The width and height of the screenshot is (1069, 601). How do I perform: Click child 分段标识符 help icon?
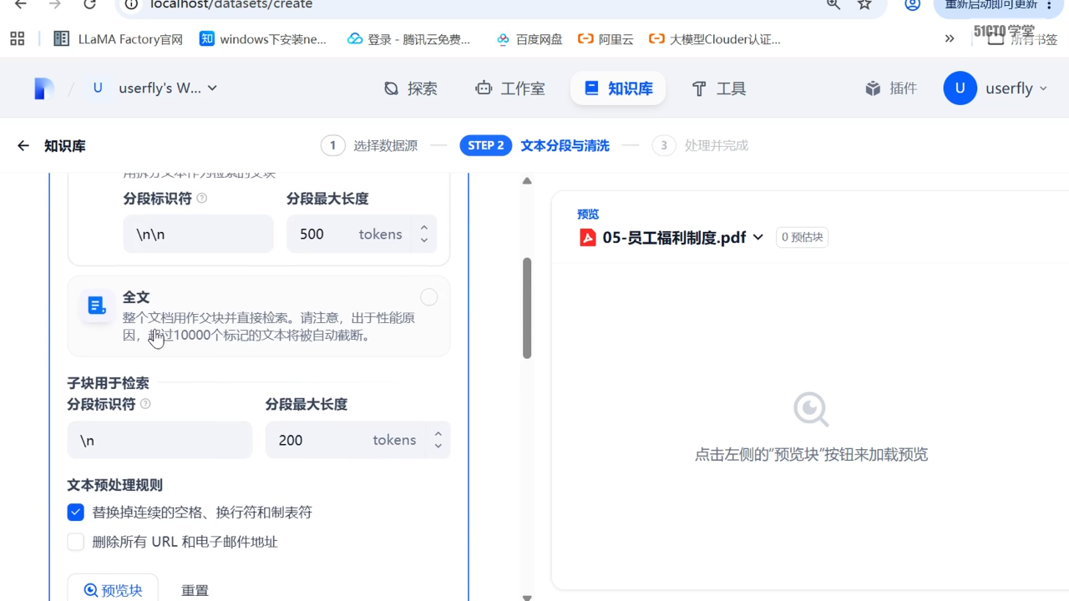145,404
